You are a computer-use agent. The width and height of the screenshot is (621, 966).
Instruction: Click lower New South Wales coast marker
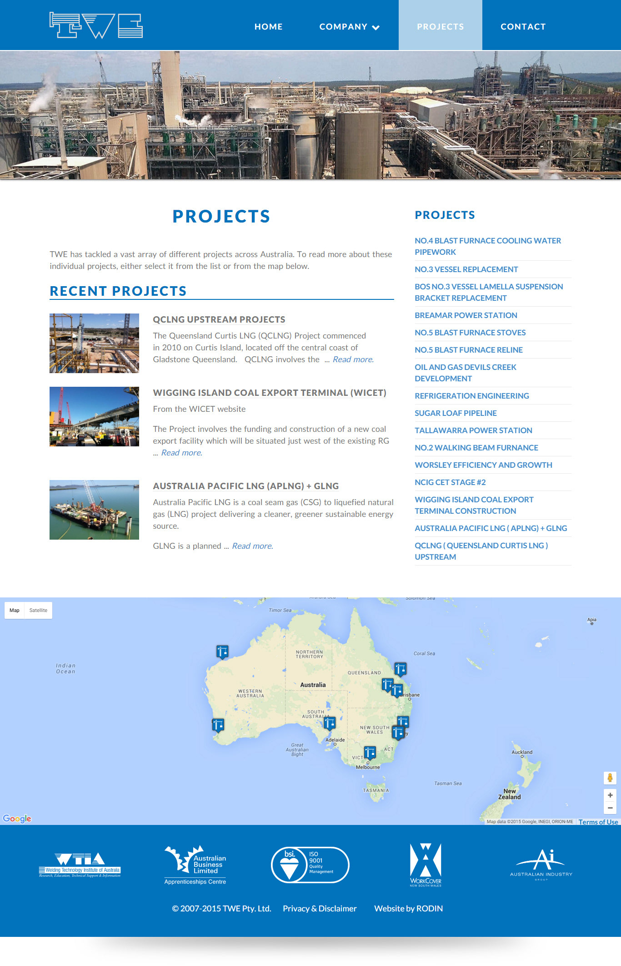[x=398, y=733]
